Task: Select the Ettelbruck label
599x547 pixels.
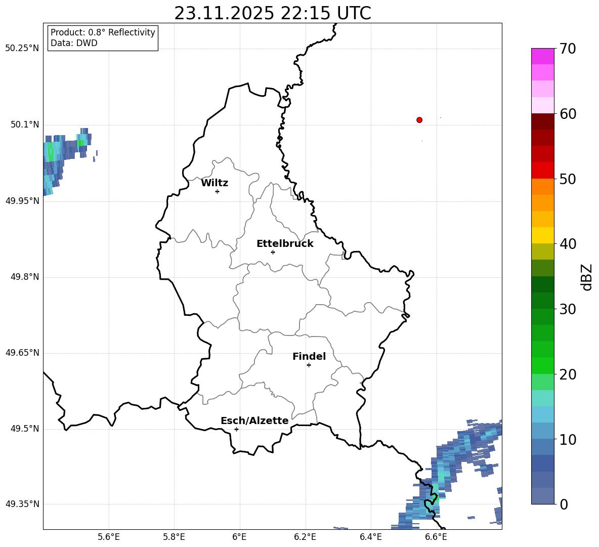Action: click(285, 244)
